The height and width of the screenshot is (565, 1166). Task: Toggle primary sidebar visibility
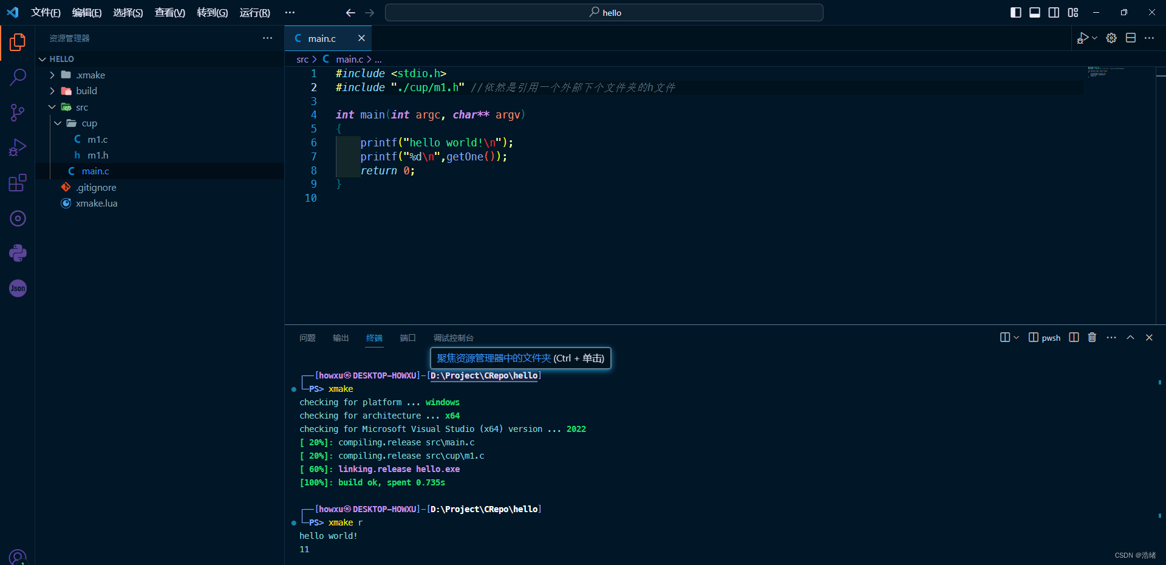1015,13
